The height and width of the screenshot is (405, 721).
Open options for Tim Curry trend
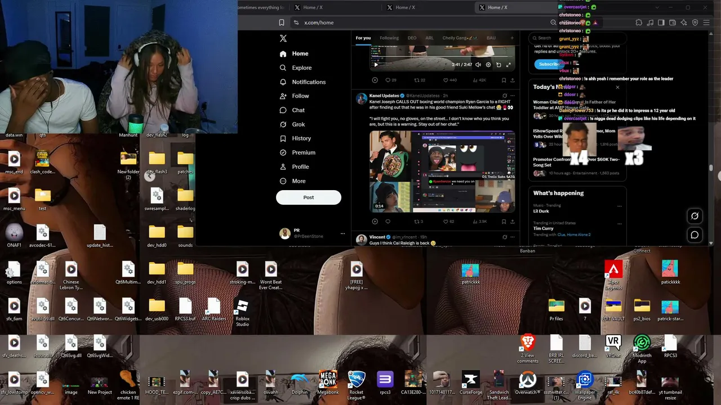[619, 223]
